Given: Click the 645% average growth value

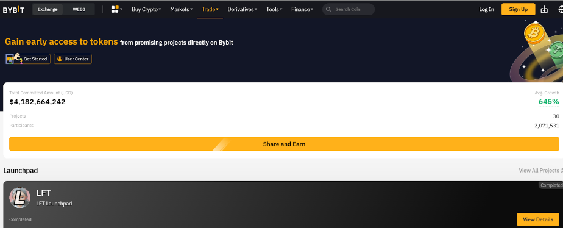Looking at the screenshot, I should (548, 102).
